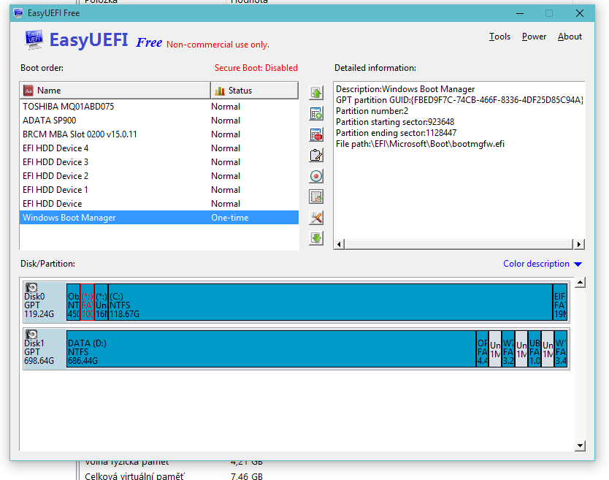The height and width of the screenshot is (480, 609).
Task: Sort boot entries by Status column header
Action: [254, 91]
